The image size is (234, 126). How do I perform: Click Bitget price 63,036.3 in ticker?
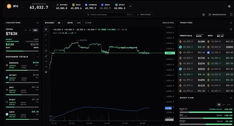(x=120, y=8)
